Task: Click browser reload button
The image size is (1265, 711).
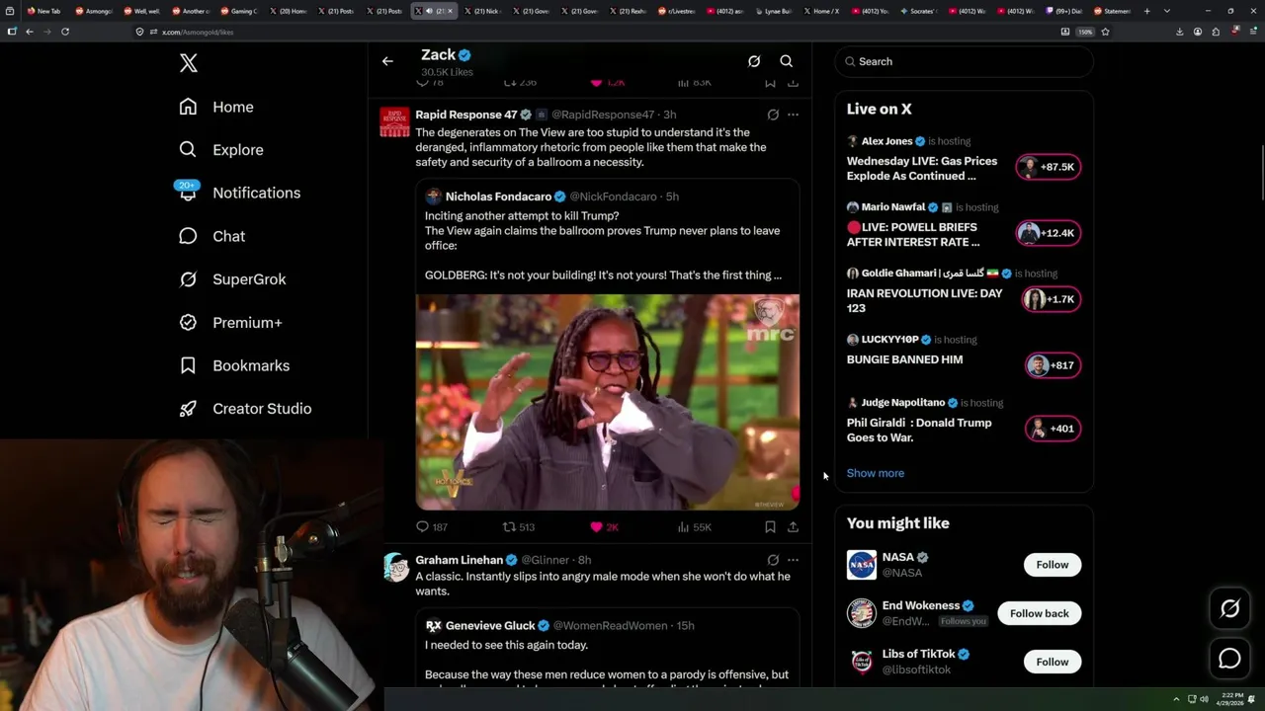Action: (65, 32)
